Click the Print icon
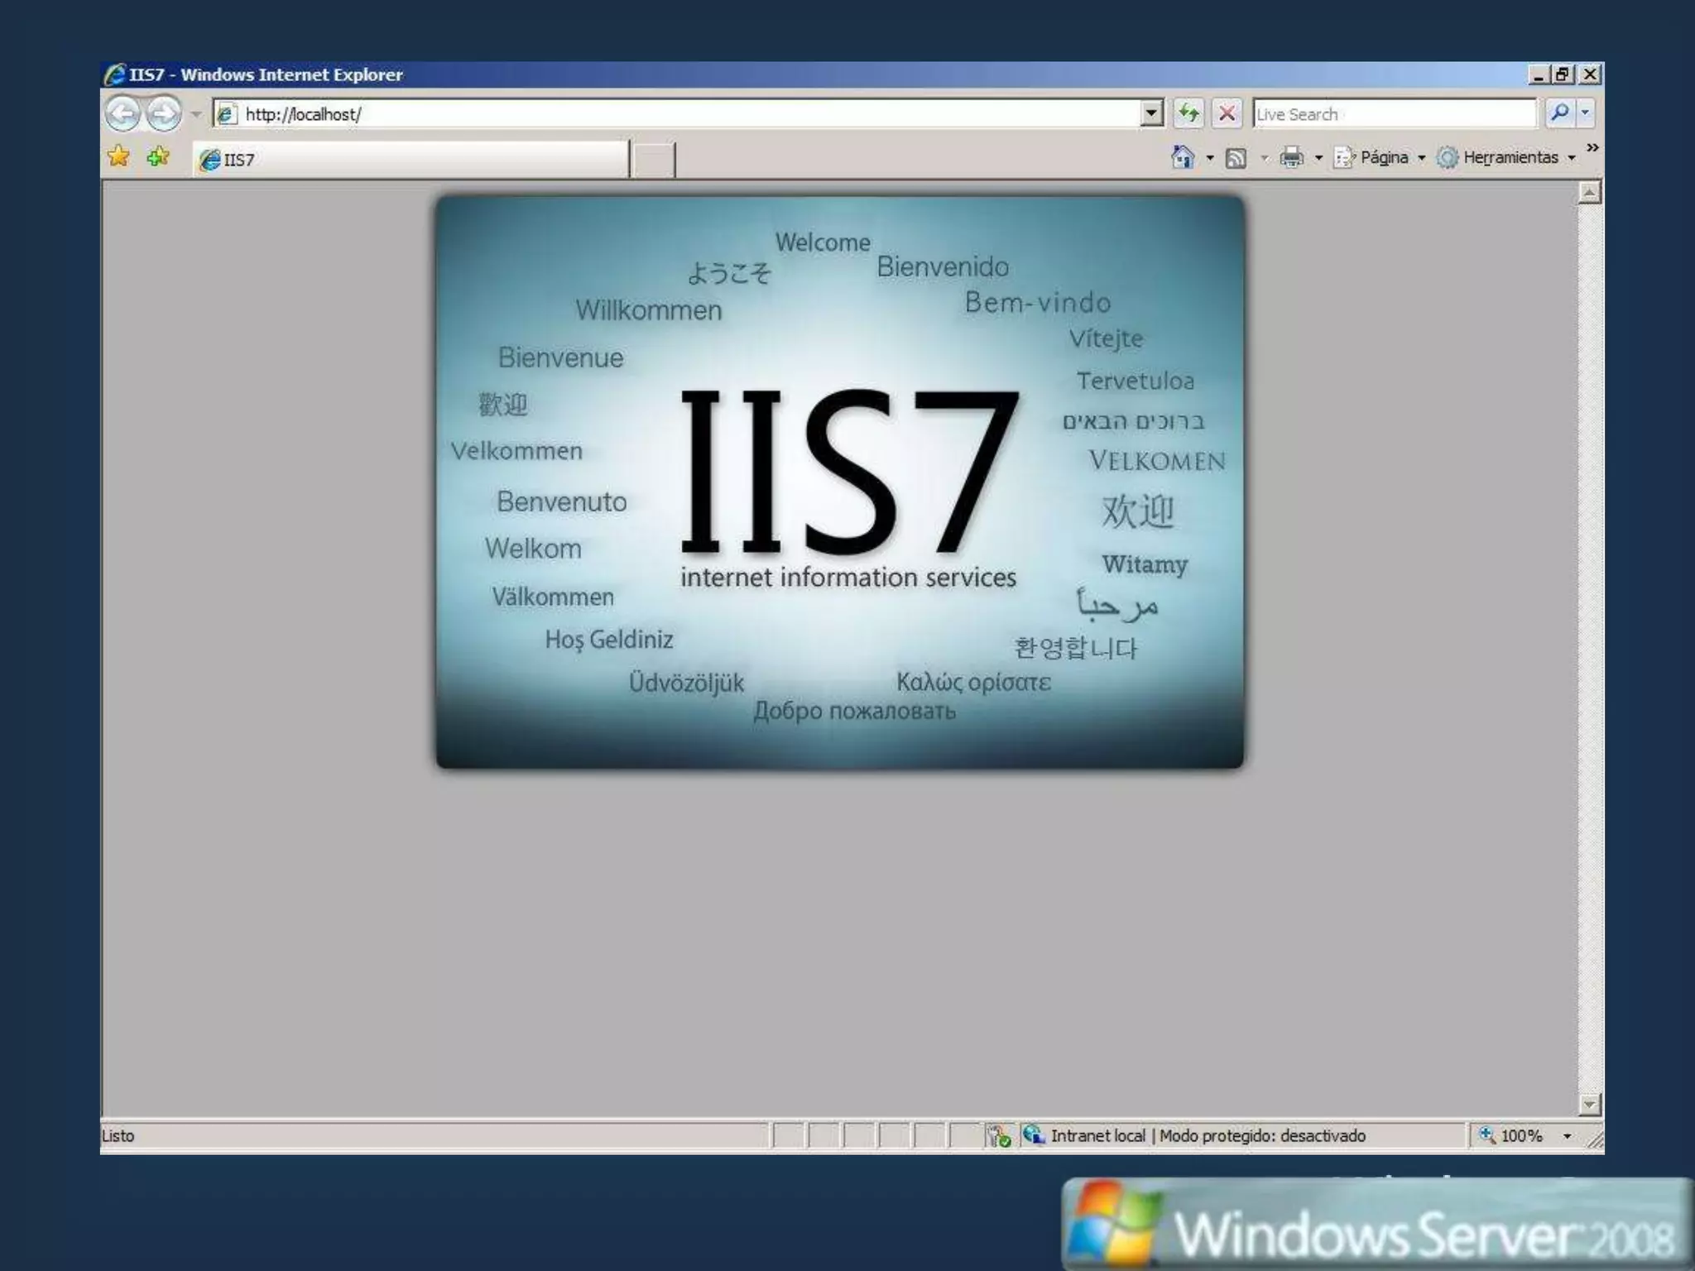Image resolution: width=1695 pixels, height=1271 pixels. pyautogui.click(x=1291, y=157)
